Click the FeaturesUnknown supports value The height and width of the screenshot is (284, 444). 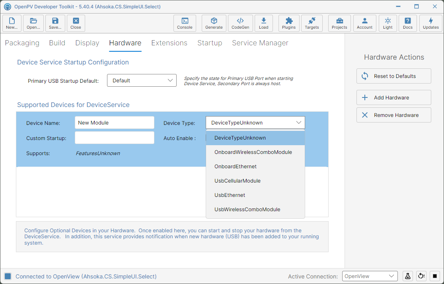98,153
